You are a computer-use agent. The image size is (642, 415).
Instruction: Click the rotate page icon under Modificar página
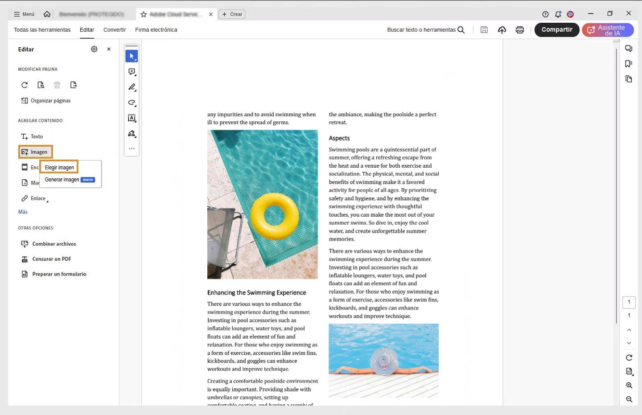[x=25, y=85]
